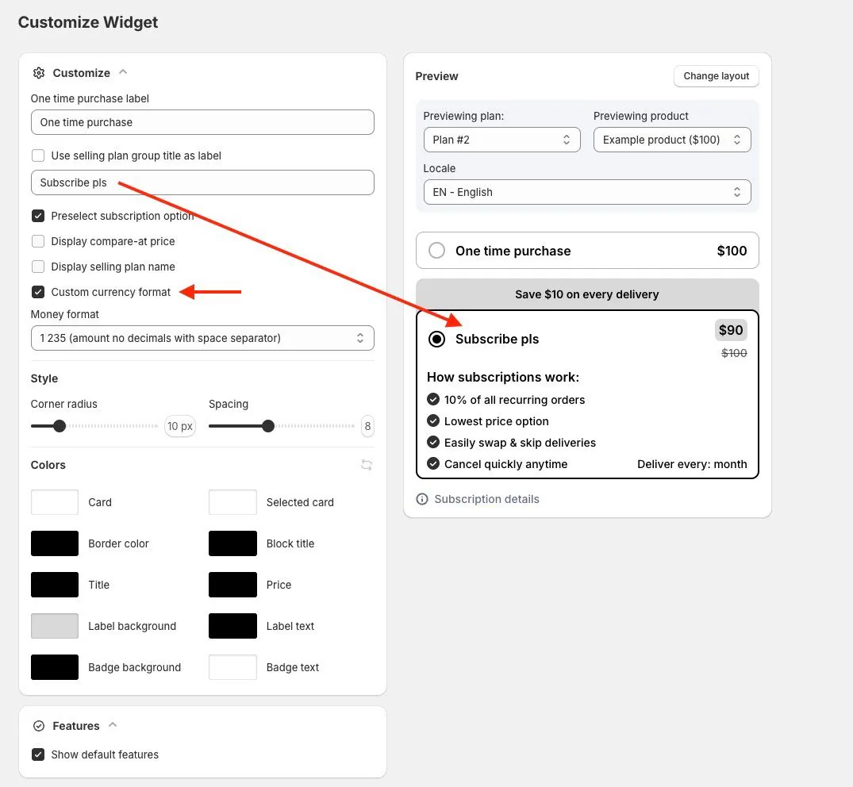Open the Money format dropdown
Image resolution: width=853 pixels, height=787 pixels.
(x=202, y=338)
